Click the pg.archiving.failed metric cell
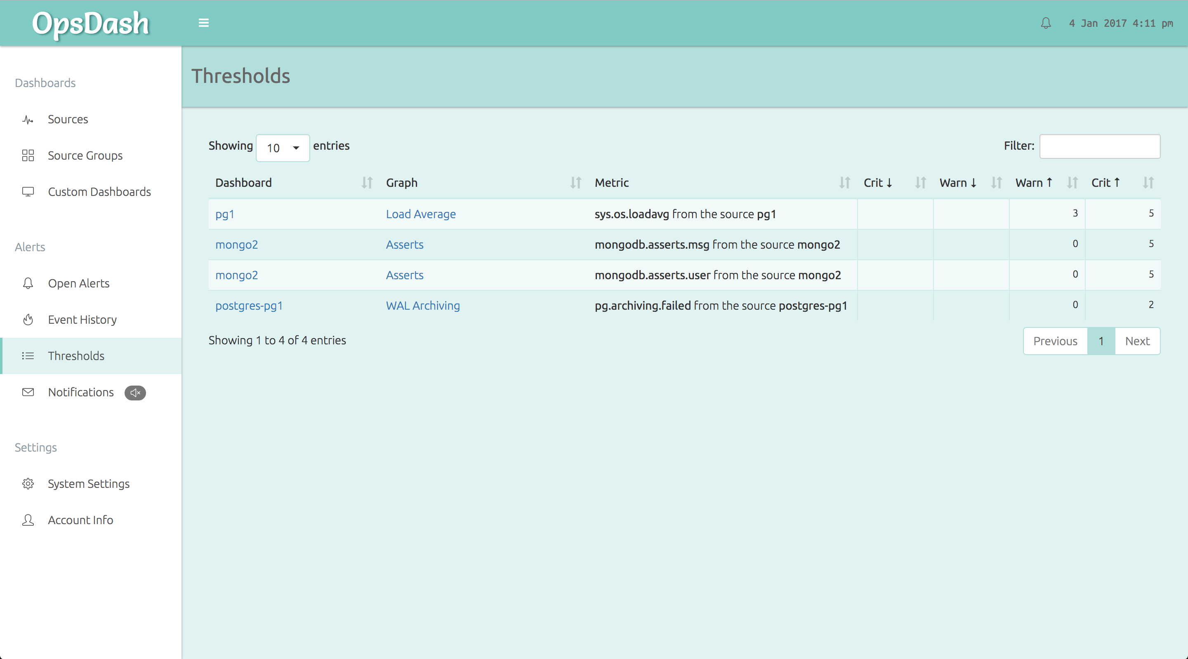Image resolution: width=1188 pixels, height=659 pixels. [723, 305]
